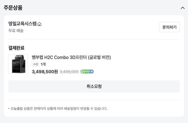This screenshot has height=123, width=188.
Task: Click the 1개 quantity value
Action: [x=43, y=64]
